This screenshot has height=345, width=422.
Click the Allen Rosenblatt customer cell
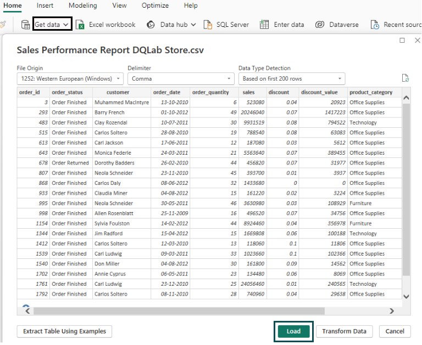coord(121,213)
